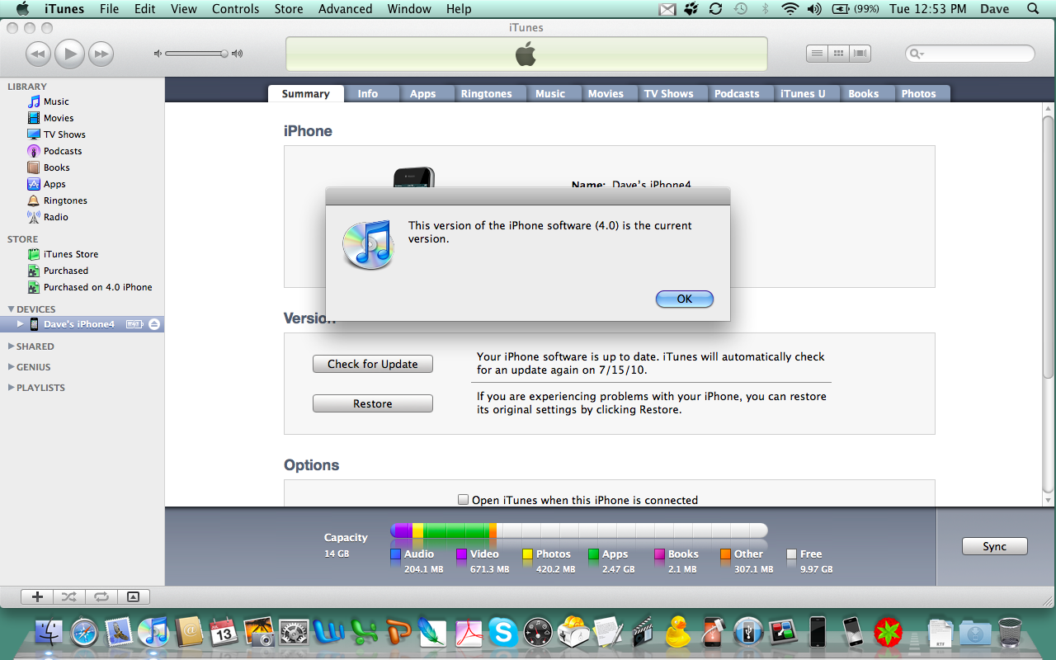1056x660 pixels.
Task: Click the green Apps legend swatch
Action: [x=593, y=554]
